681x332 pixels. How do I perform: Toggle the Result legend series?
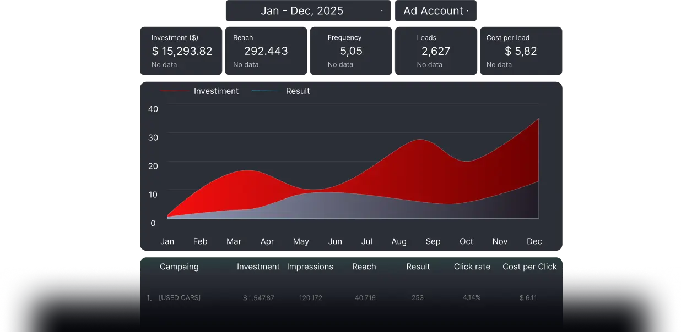click(298, 91)
